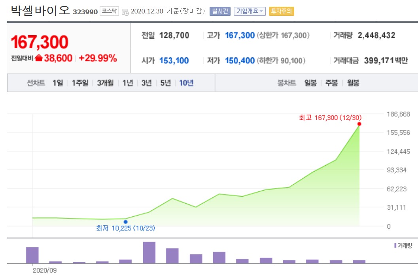The image size is (418, 280).
Task: Click the blue 최저 low-point marker
Action: pyautogui.click(x=126, y=222)
